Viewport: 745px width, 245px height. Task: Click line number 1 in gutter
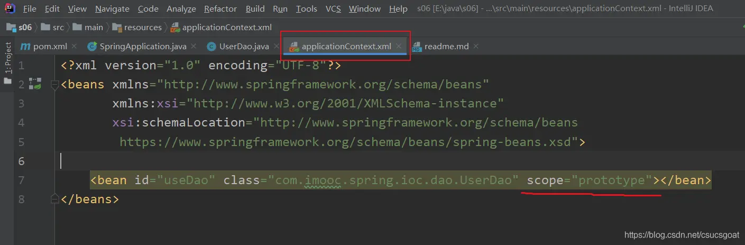pos(21,66)
